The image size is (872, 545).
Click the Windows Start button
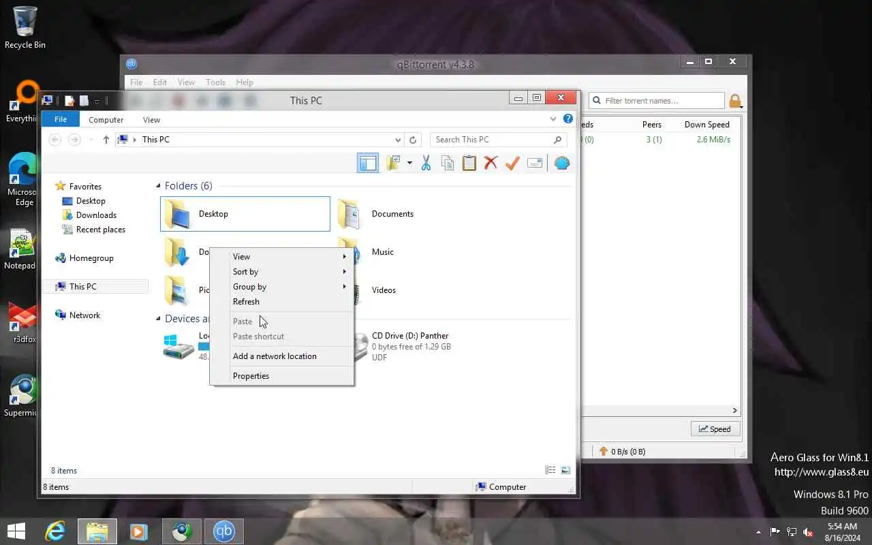tap(16, 531)
